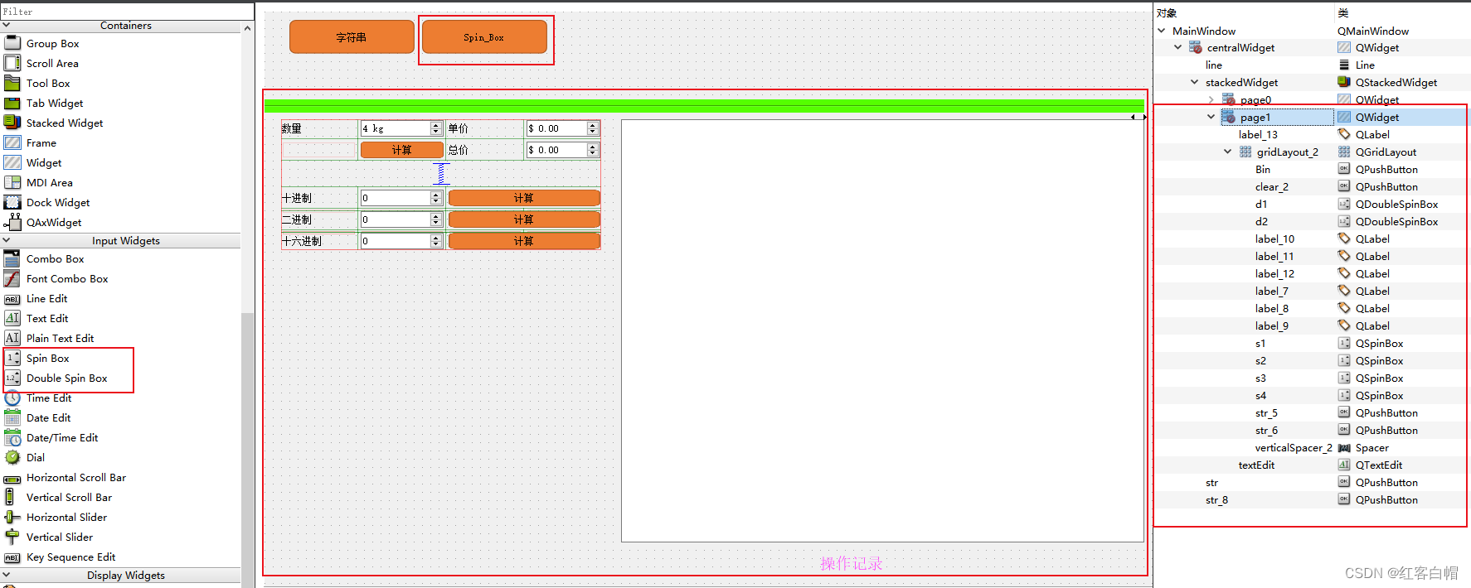Choose the Vertical Scroll Bar icon

point(10,497)
